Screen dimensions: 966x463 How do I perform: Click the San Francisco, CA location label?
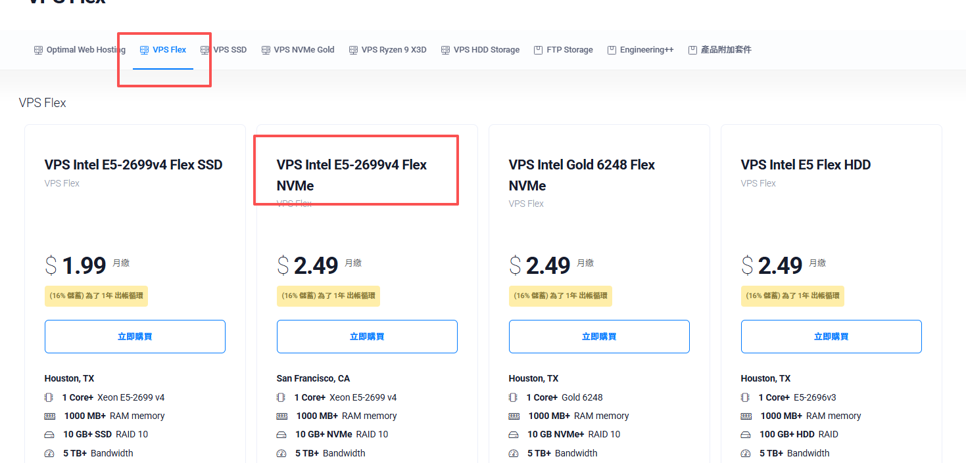(313, 378)
